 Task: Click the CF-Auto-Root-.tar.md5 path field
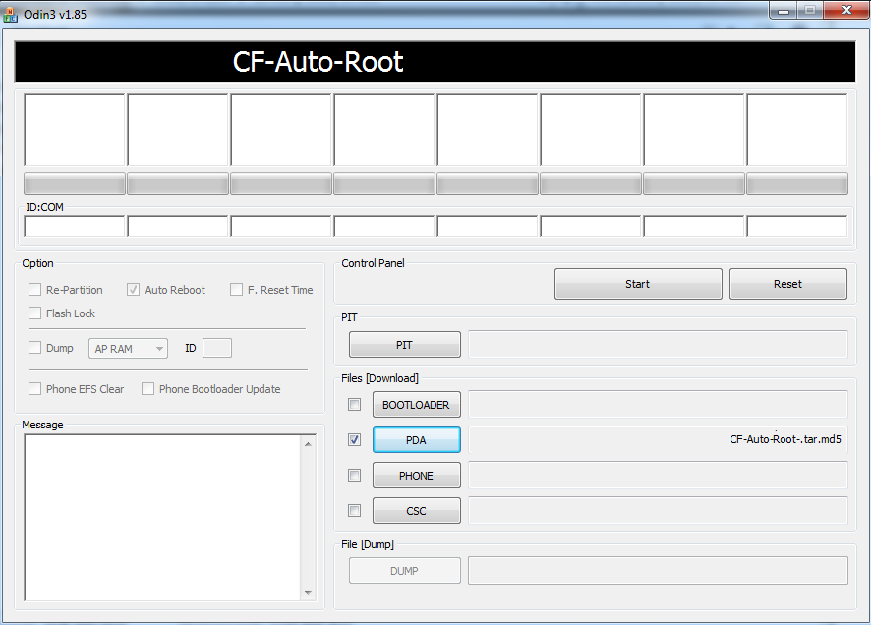[659, 440]
